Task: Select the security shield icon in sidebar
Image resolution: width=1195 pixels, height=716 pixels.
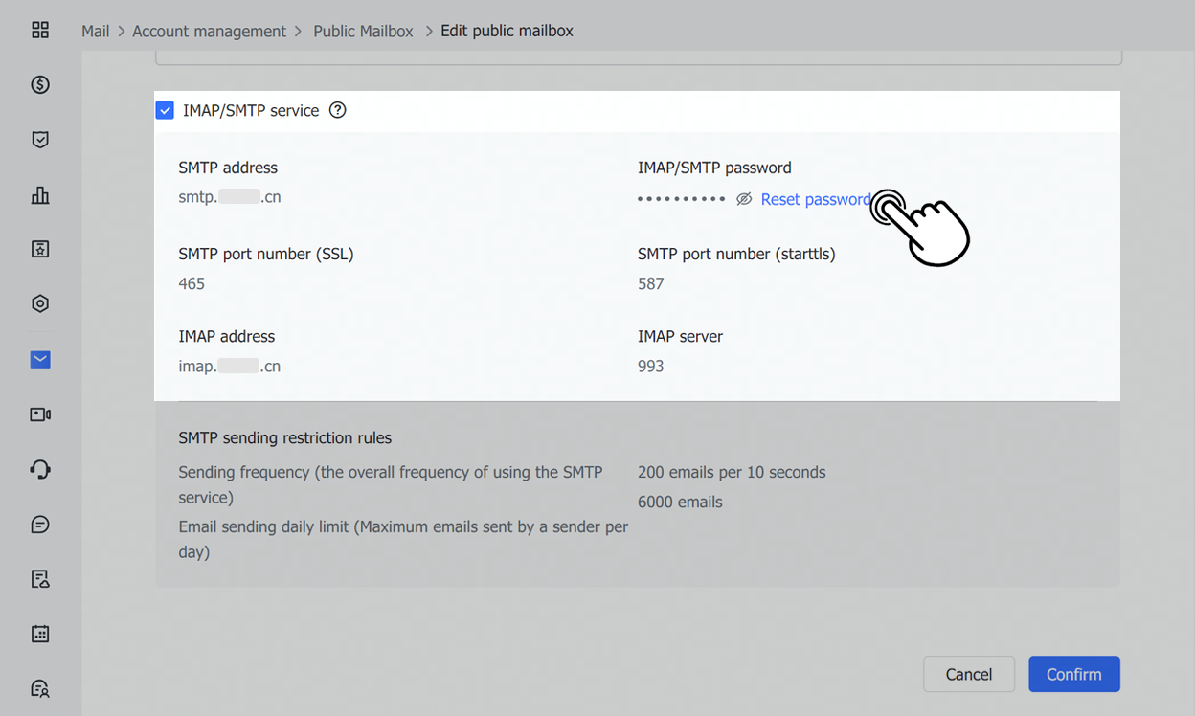Action: [39, 139]
